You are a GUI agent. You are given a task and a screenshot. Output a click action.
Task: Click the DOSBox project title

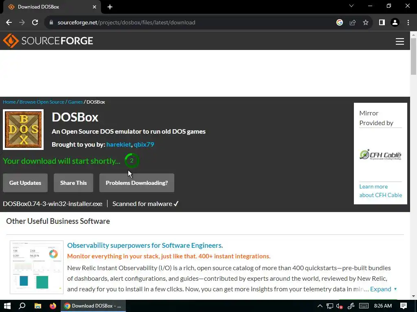coord(75,117)
